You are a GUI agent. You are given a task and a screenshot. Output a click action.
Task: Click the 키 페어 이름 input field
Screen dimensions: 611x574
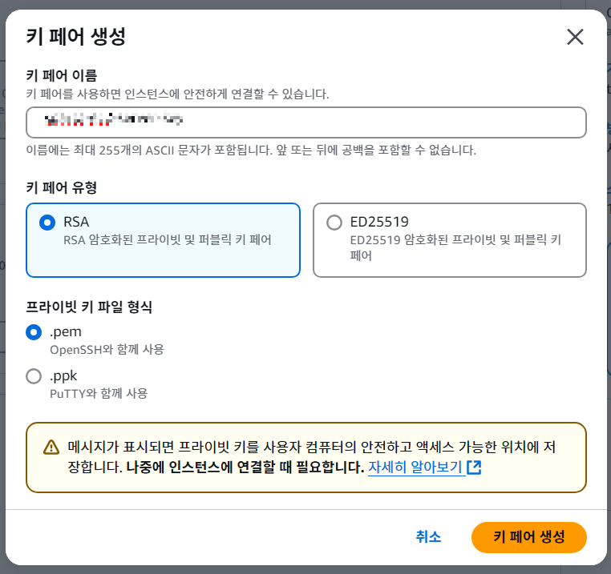[305, 122]
